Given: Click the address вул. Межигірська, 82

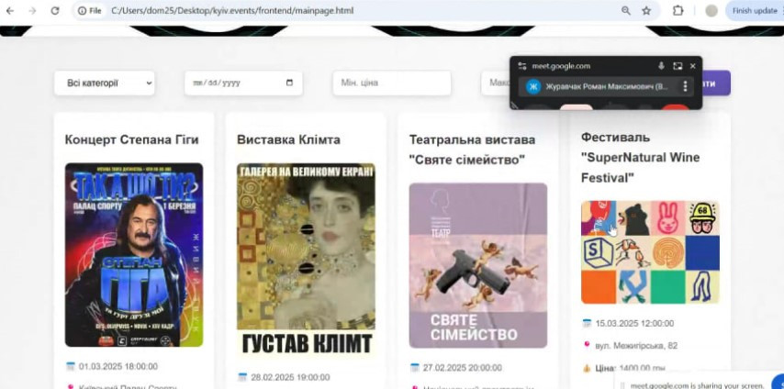Looking at the screenshot, I should (x=636, y=346).
